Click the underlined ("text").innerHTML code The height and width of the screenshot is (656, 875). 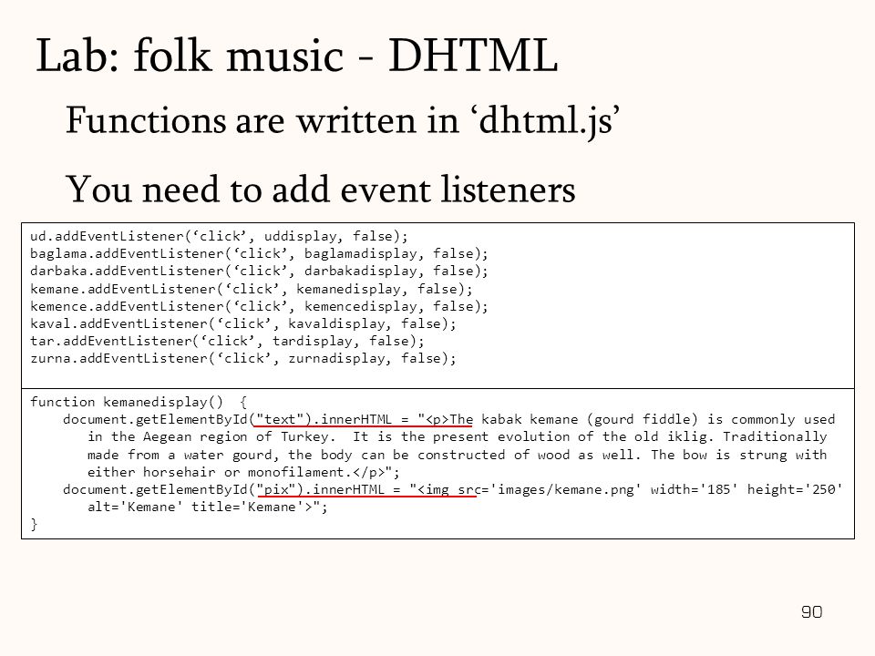(362, 419)
